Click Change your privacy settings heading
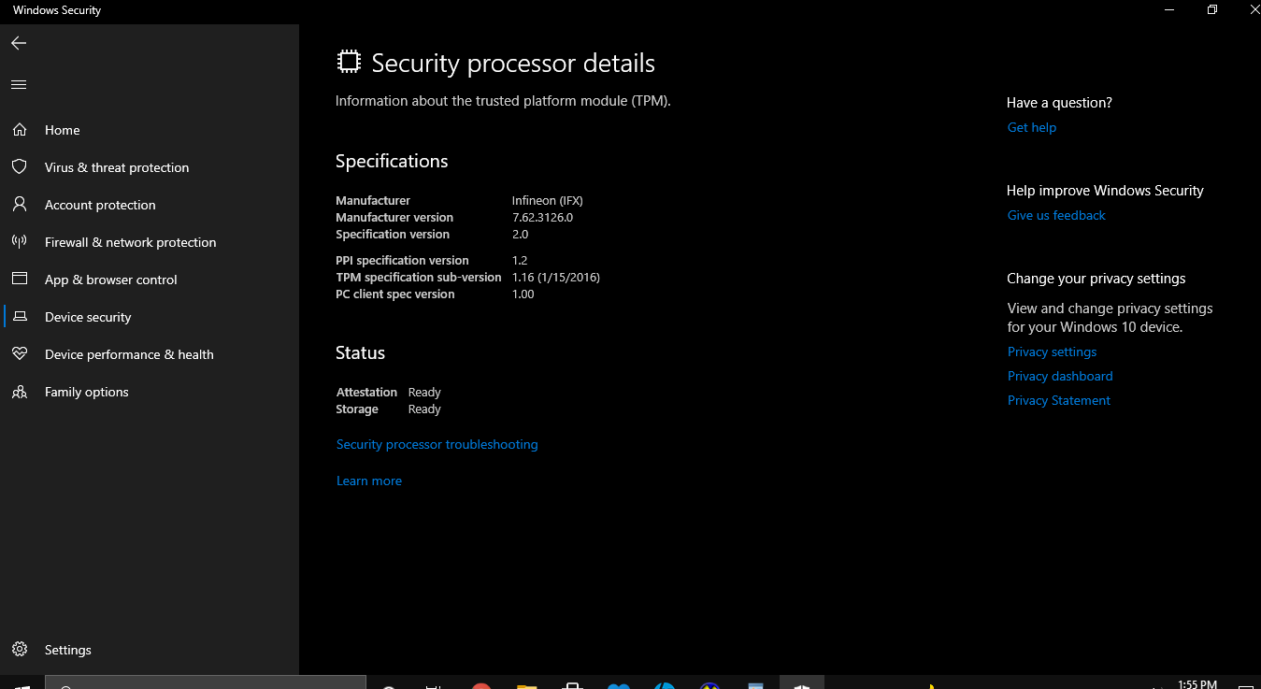1261x689 pixels. [1096, 279]
